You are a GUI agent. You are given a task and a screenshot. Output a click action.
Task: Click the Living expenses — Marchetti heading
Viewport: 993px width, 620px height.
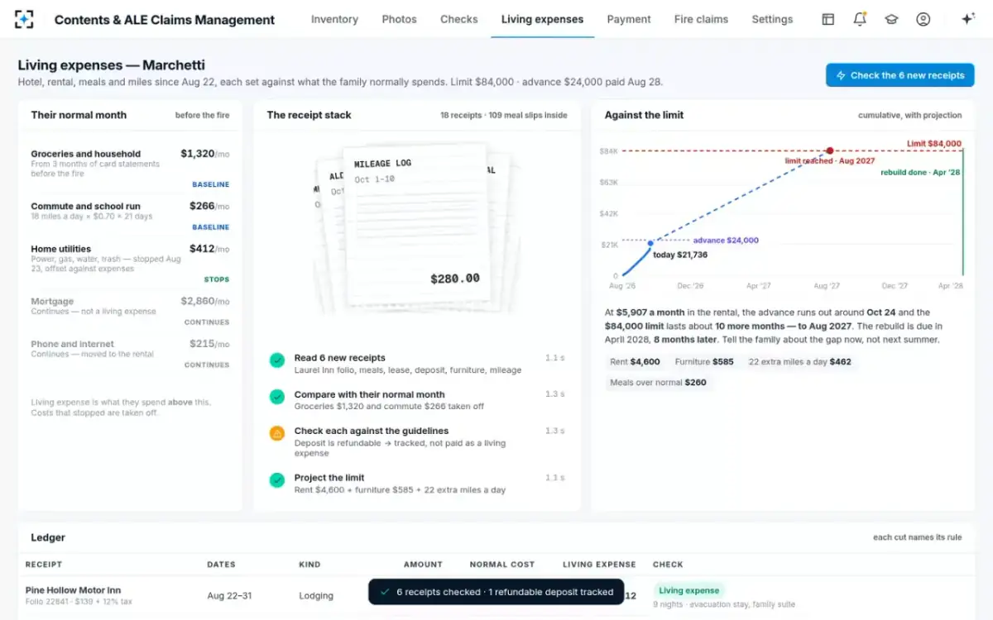111,65
